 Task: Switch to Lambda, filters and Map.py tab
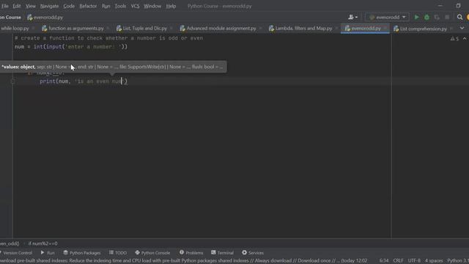click(x=300, y=29)
